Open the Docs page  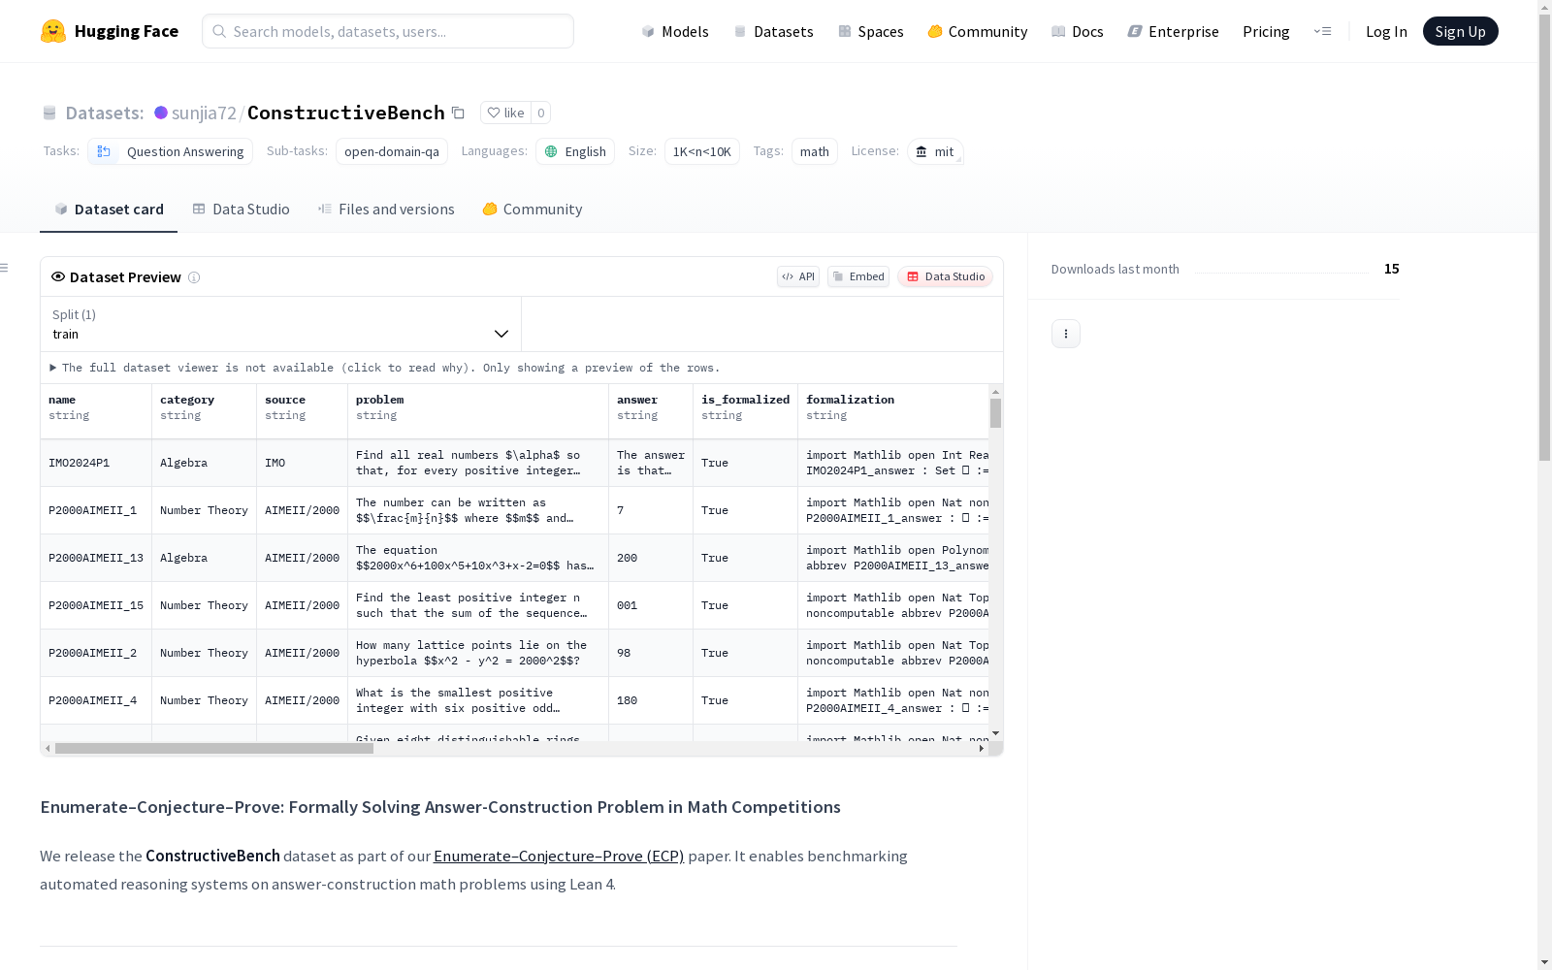[1078, 31]
